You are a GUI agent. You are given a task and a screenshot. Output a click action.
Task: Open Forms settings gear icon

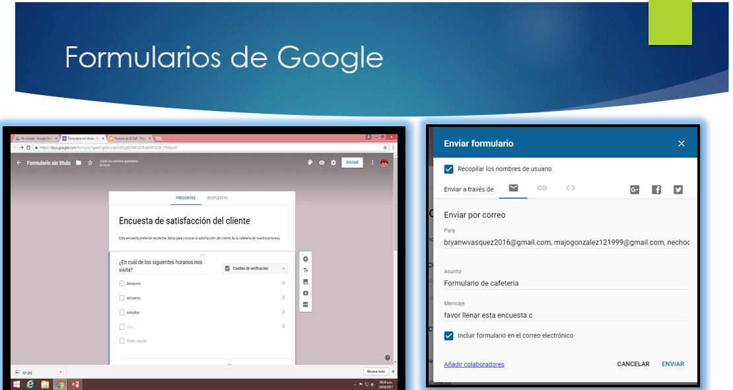point(333,163)
